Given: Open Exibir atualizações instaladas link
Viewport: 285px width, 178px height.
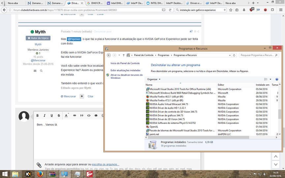Looking at the screenshot, I should coord(125,70).
